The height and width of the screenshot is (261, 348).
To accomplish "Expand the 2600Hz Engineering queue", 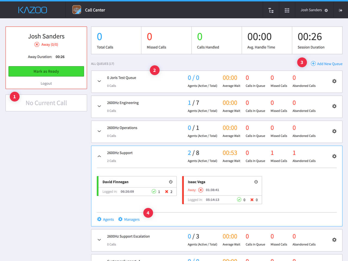I will click(x=99, y=106).
